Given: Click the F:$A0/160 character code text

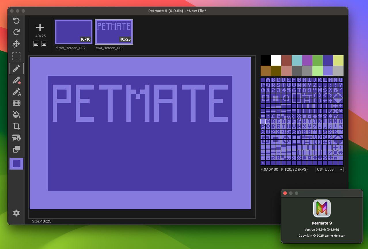Looking at the screenshot, I should tap(270, 170).
